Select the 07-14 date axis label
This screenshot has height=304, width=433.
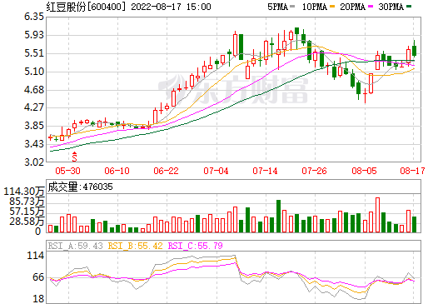[x=265, y=171]
